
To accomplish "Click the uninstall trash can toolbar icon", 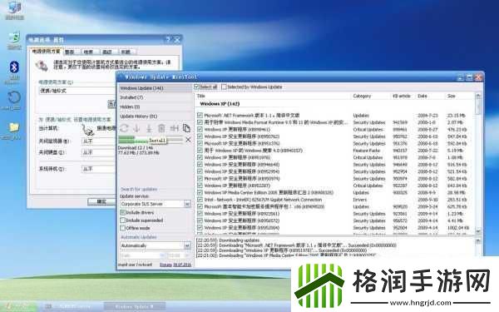I will pyautogui.click(x=161, y=128).
